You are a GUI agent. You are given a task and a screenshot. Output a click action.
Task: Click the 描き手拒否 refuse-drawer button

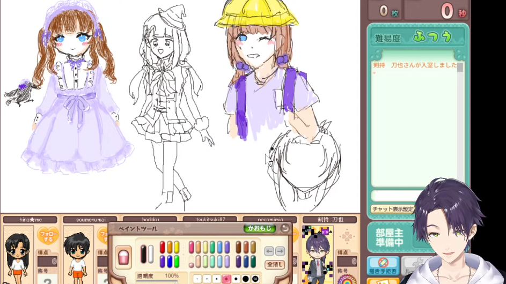(x=383, y=266)
